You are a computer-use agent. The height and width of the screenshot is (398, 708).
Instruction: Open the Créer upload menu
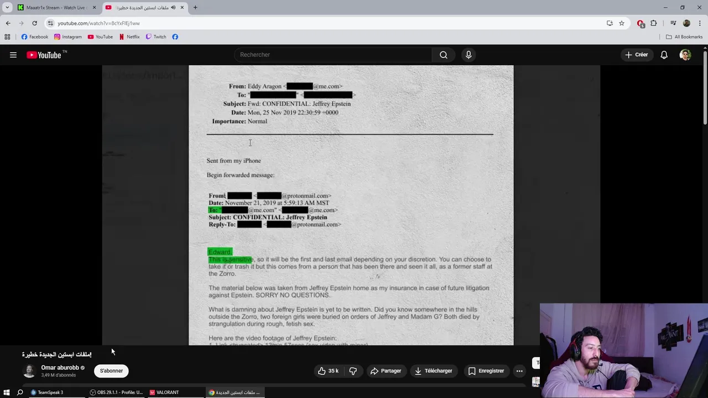637,55
